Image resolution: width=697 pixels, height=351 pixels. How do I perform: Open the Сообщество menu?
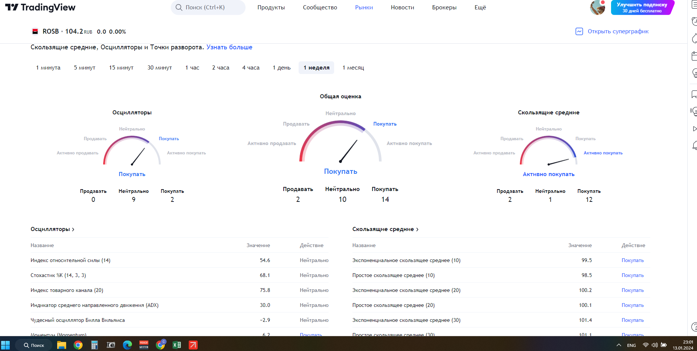click(320, 7)
